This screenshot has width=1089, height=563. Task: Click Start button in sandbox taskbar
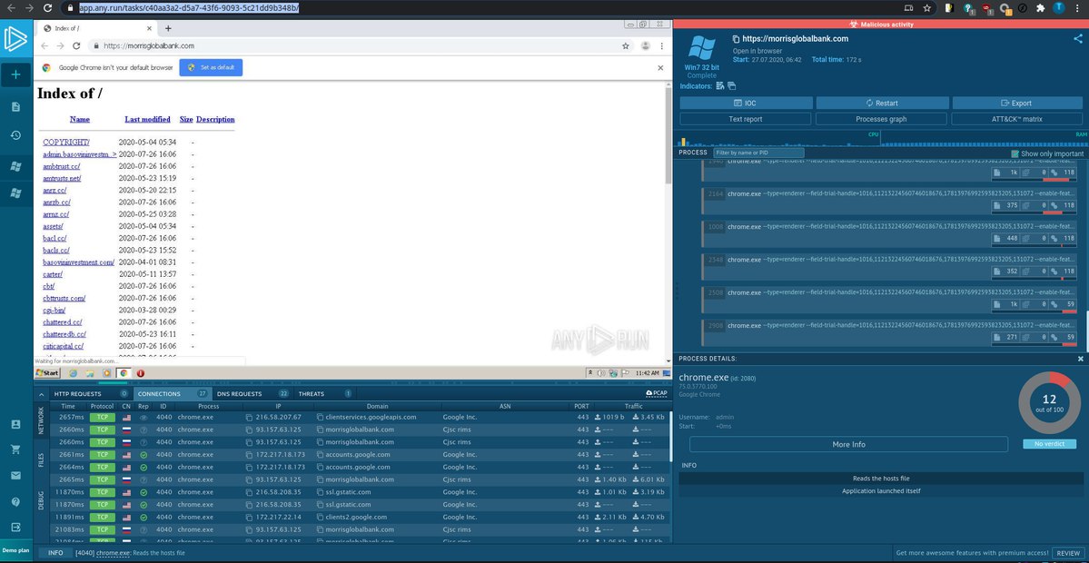click(47, 373)
